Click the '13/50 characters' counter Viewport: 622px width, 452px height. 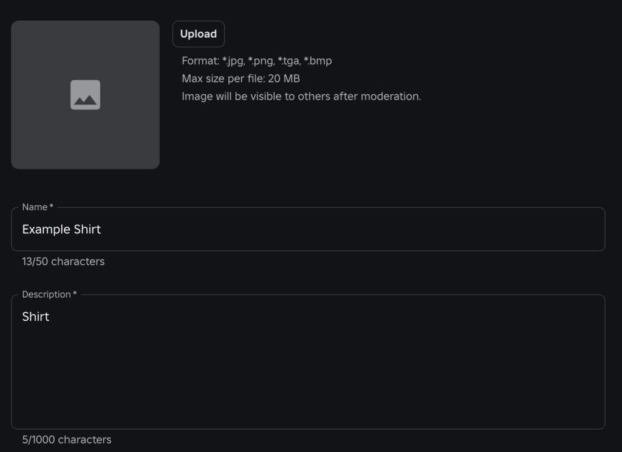click(63, 261)
